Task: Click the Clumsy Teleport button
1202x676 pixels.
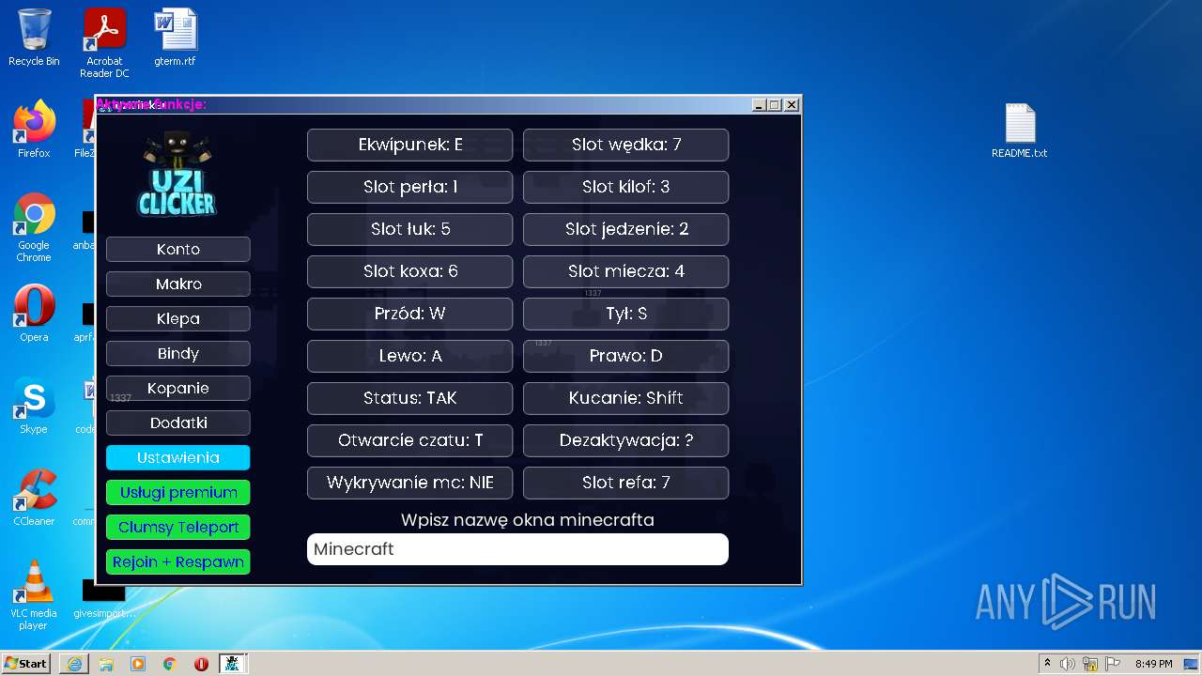Action: tap(178, 527)
